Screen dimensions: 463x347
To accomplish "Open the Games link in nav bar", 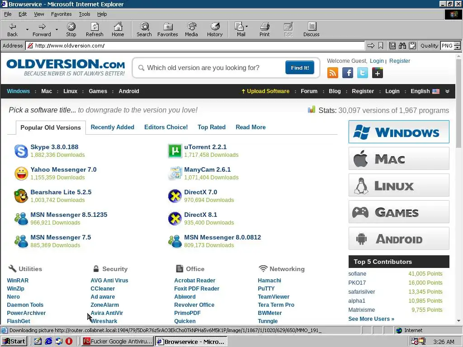I will (x=98, y=91).
